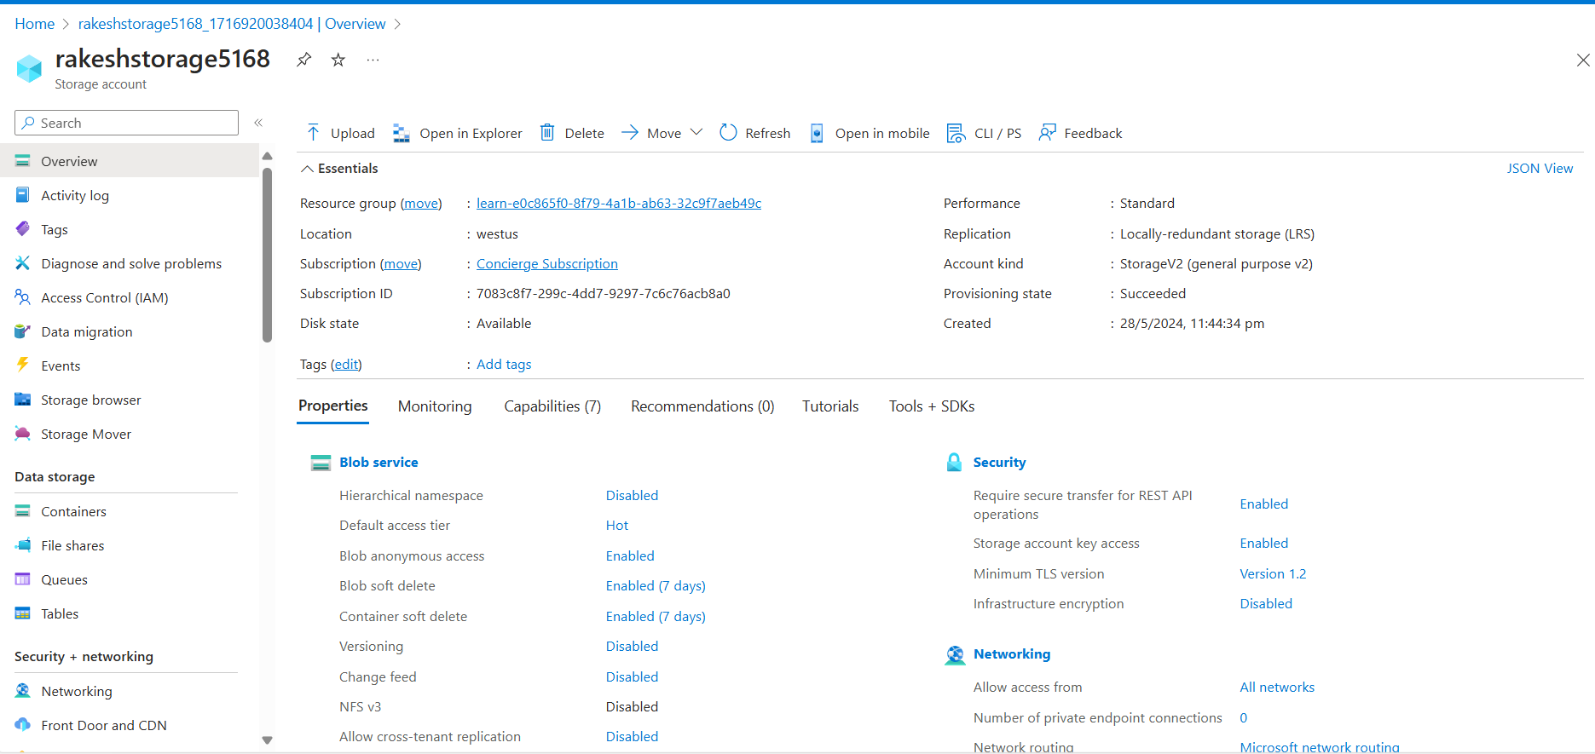The height and width of the screenshot is (754, 1595).
Task: Click move next to Subscription
Action: click(x=401, y=264)
